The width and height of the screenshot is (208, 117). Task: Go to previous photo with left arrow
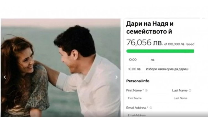pyautogui.click(x=4, y=77)
